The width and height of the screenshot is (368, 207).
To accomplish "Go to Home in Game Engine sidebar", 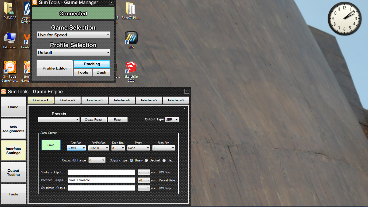I will coord(13,107).
